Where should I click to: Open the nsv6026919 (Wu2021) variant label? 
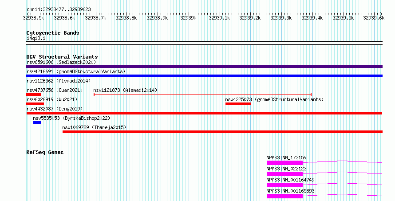coord(52,99)
